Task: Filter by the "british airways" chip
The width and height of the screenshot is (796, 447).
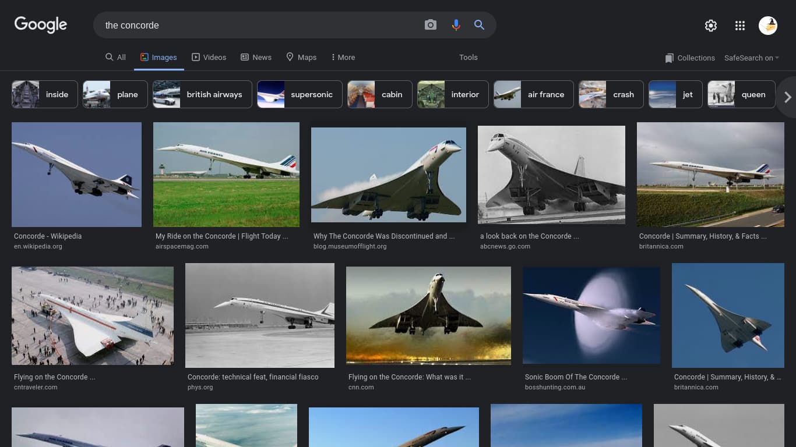Action: 202,94
